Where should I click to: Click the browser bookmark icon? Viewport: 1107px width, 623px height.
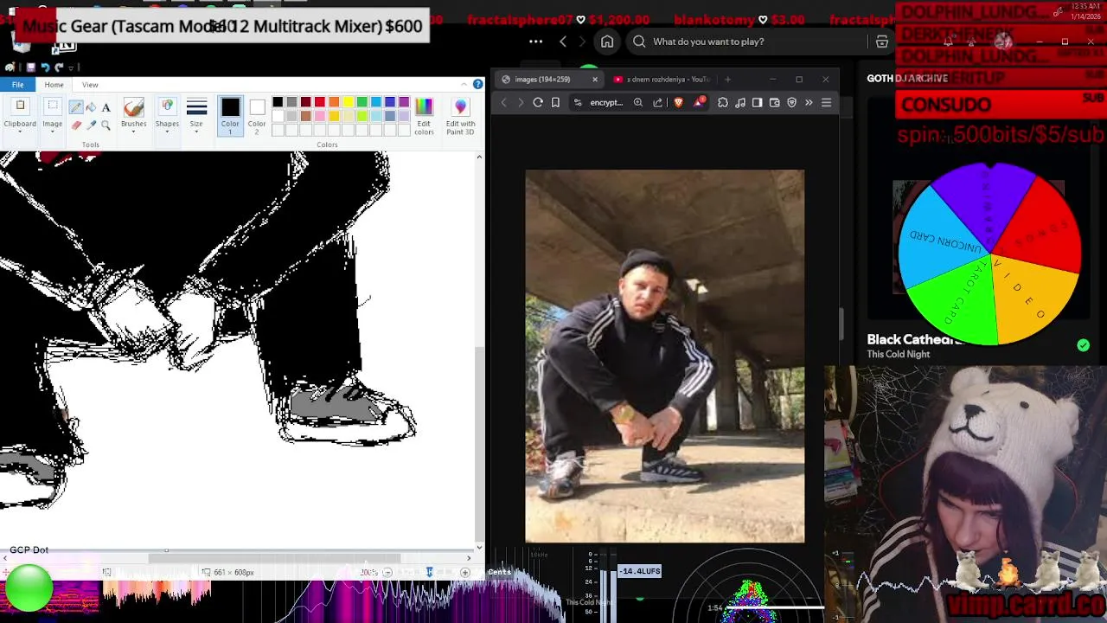tap(555, 102)
